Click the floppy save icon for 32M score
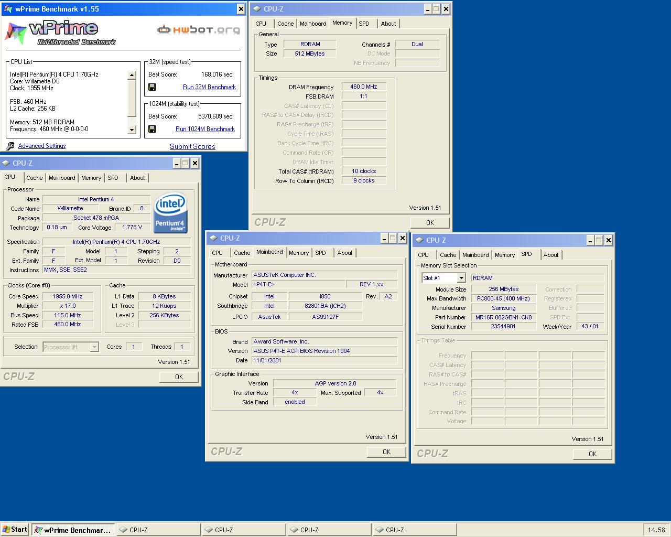 coord(152,87)
